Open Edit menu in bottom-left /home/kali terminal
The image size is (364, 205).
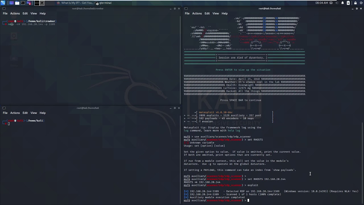click(25, 113)
